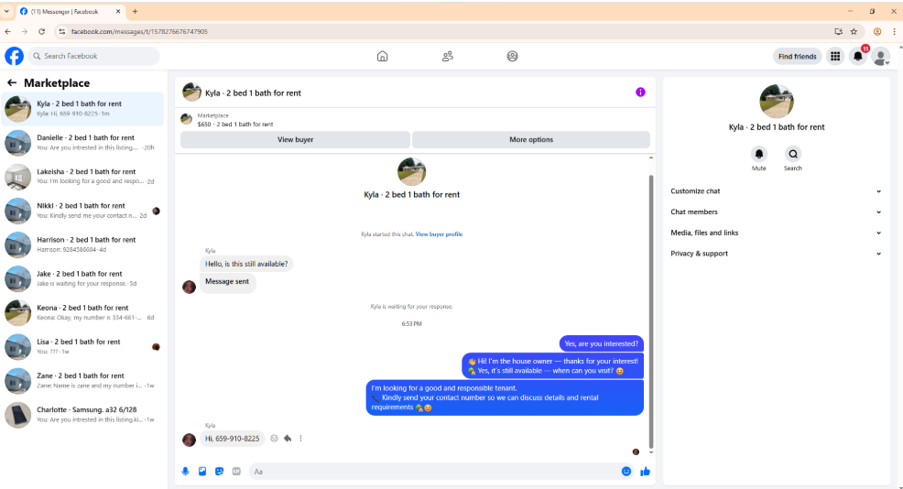Send a thumbs-up like
The height and width of the screenshot is (489, 903).
pos(645,472)
